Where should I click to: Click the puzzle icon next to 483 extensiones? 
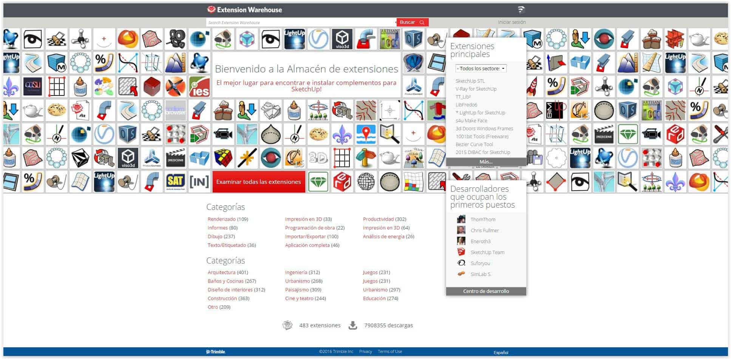(287, 325)
